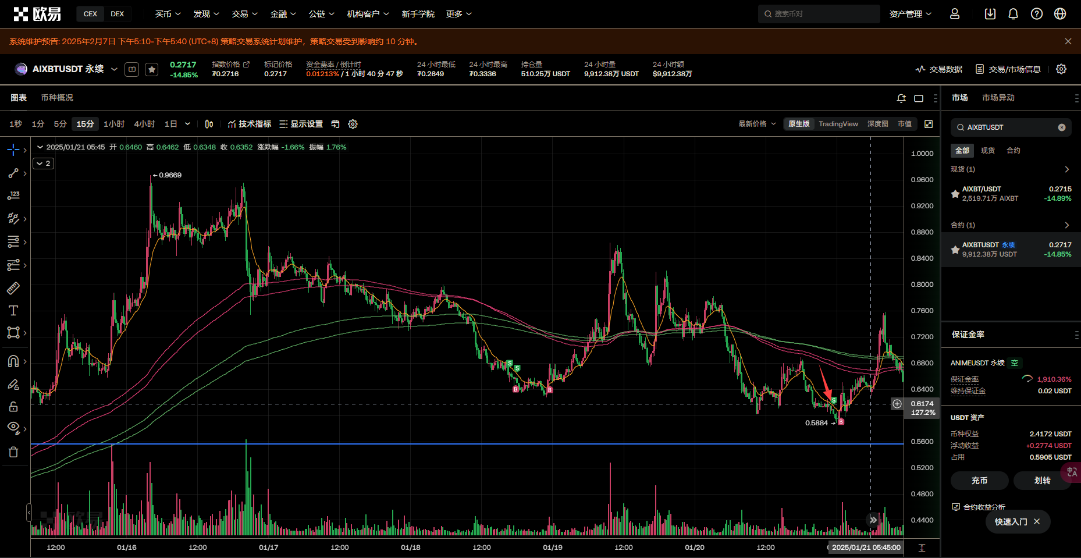Filter market list by 现货
Screen dimensions: 1081x558
point(988,151)
